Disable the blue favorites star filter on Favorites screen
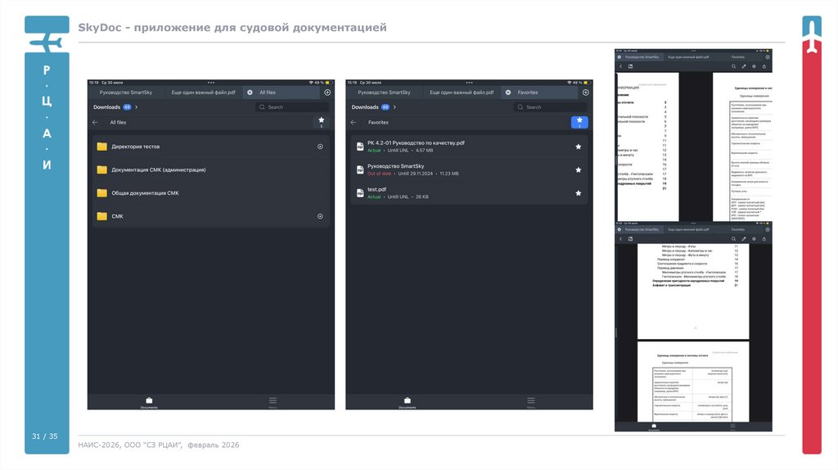 click(x=579, y=122)
